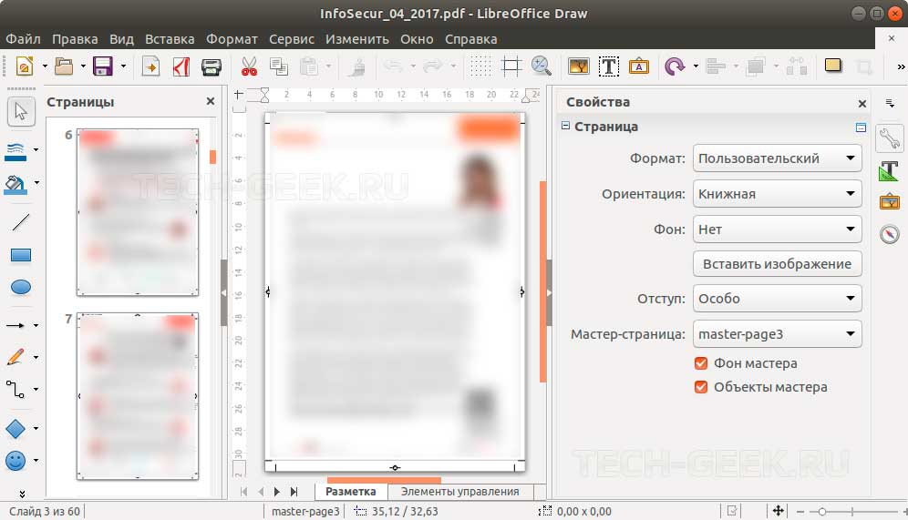The width and height of the screenshot is (908, 520).
Task: Open the Сервис menu
Action: pyautogui.click(x=292, y=39)
